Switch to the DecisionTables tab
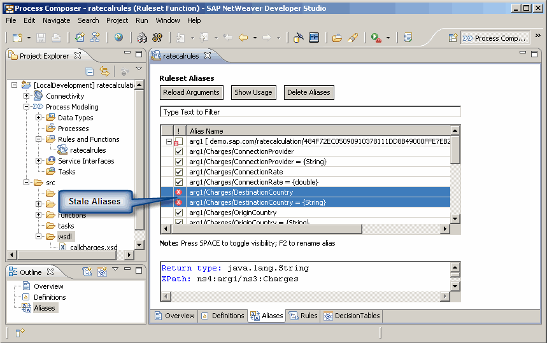 point(352,316)
